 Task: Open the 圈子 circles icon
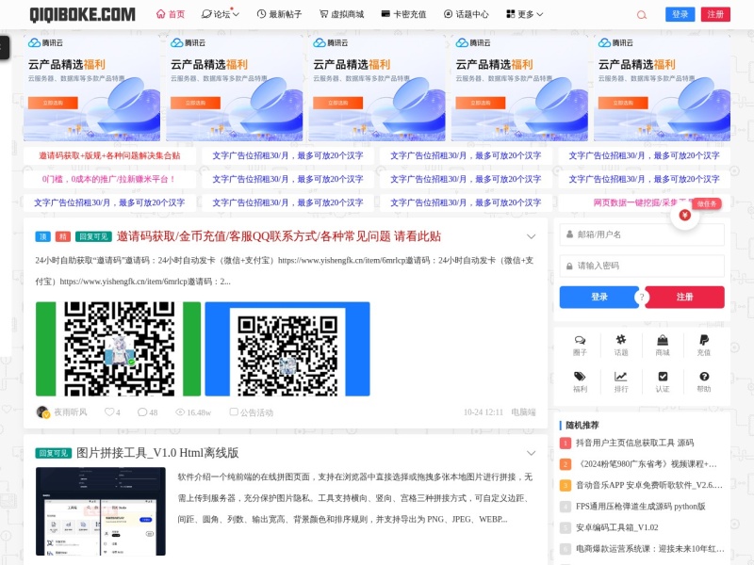click(x=580, y=346)
